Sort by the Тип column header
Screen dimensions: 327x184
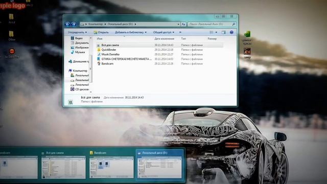point(183,39)
